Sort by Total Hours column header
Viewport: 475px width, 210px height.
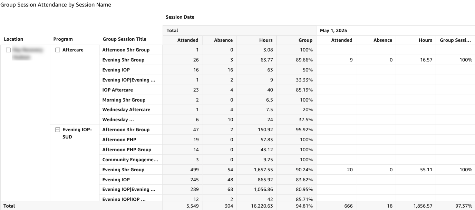(266, 40)
